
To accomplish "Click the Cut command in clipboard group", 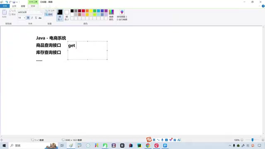I will 13,11.
